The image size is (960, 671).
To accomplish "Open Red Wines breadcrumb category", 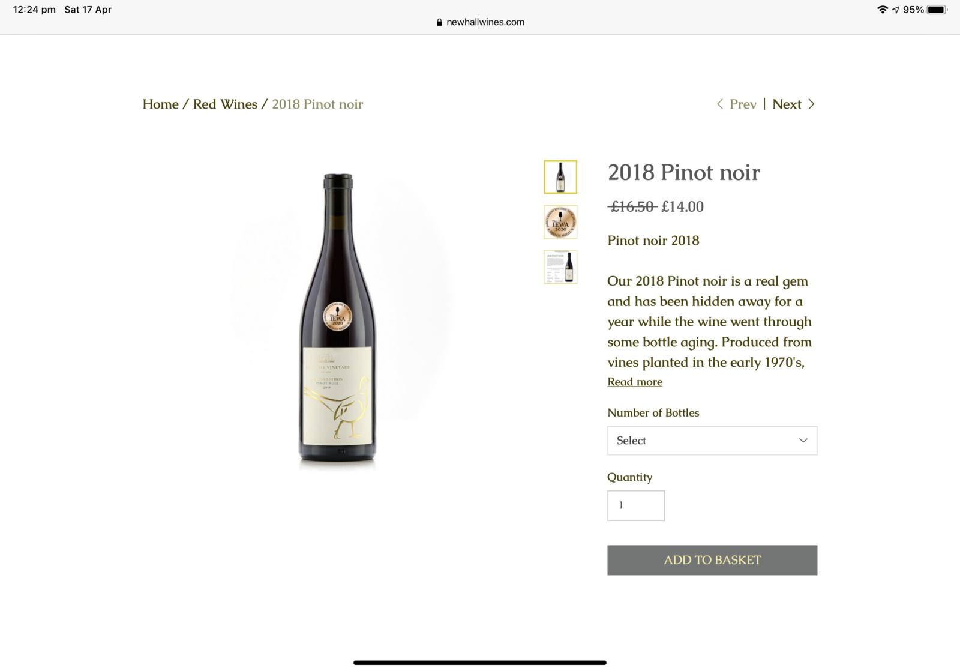I will [x=225, y=104].
